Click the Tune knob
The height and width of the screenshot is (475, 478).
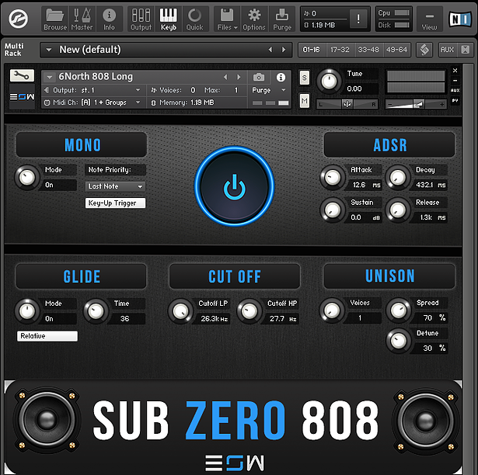point(330,80)
